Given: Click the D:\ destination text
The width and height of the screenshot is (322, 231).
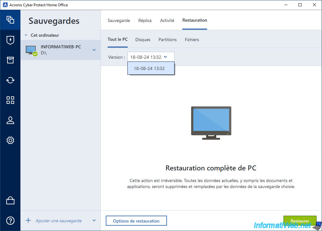Looking at the screenshot, I should 44,53.
